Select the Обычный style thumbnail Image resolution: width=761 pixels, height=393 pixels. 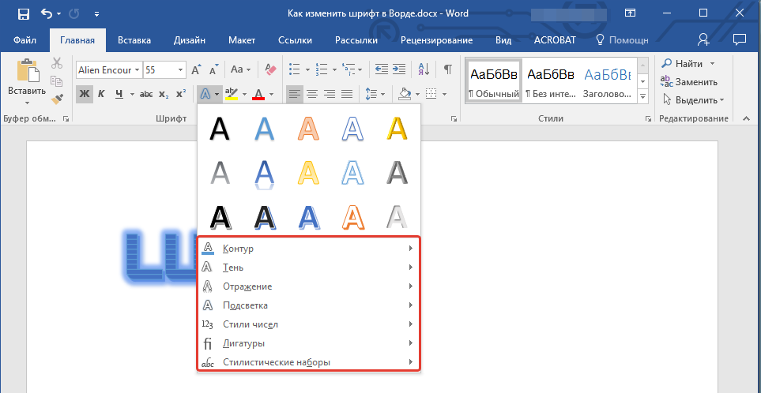pos(494,80)
